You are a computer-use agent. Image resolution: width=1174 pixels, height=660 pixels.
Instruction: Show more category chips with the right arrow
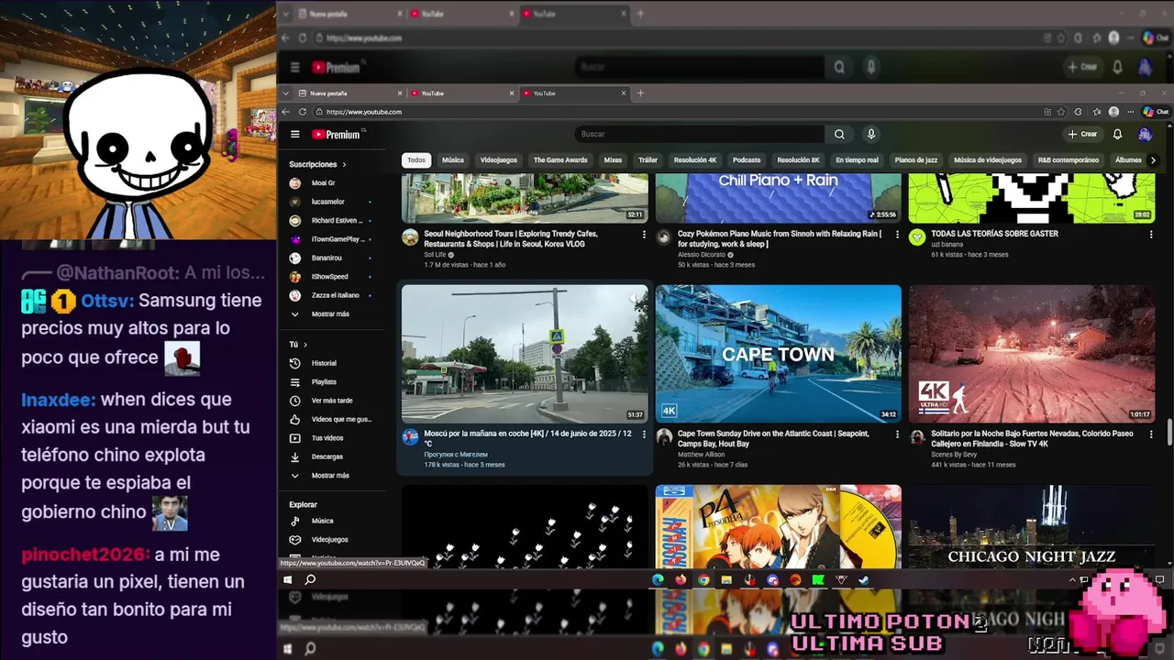click(x=1153, y=160)
